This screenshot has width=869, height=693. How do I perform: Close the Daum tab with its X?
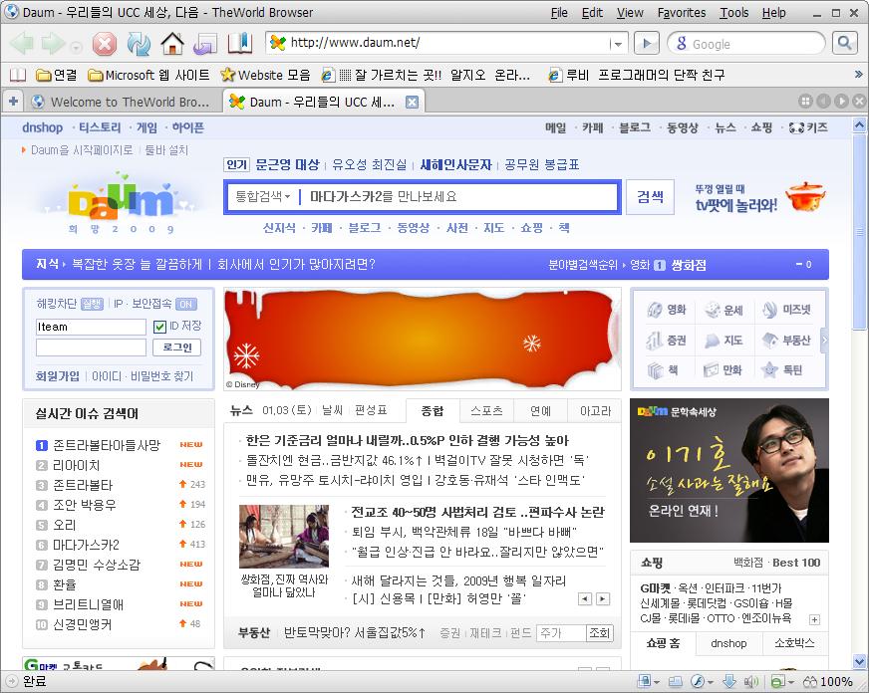[412, 102]
